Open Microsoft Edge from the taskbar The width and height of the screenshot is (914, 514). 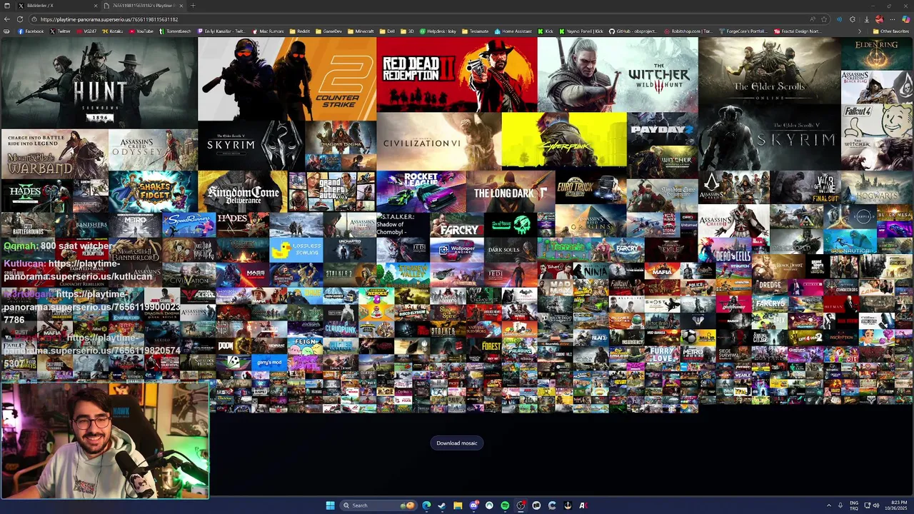pos(426,505)
